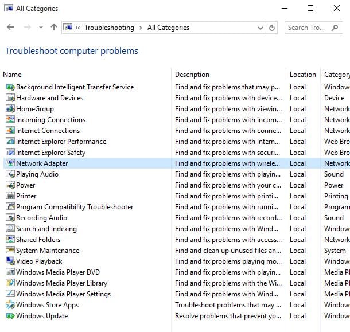
Task: Select 'Windows Store Apps' list item name
Action: (x=47, y=305)
